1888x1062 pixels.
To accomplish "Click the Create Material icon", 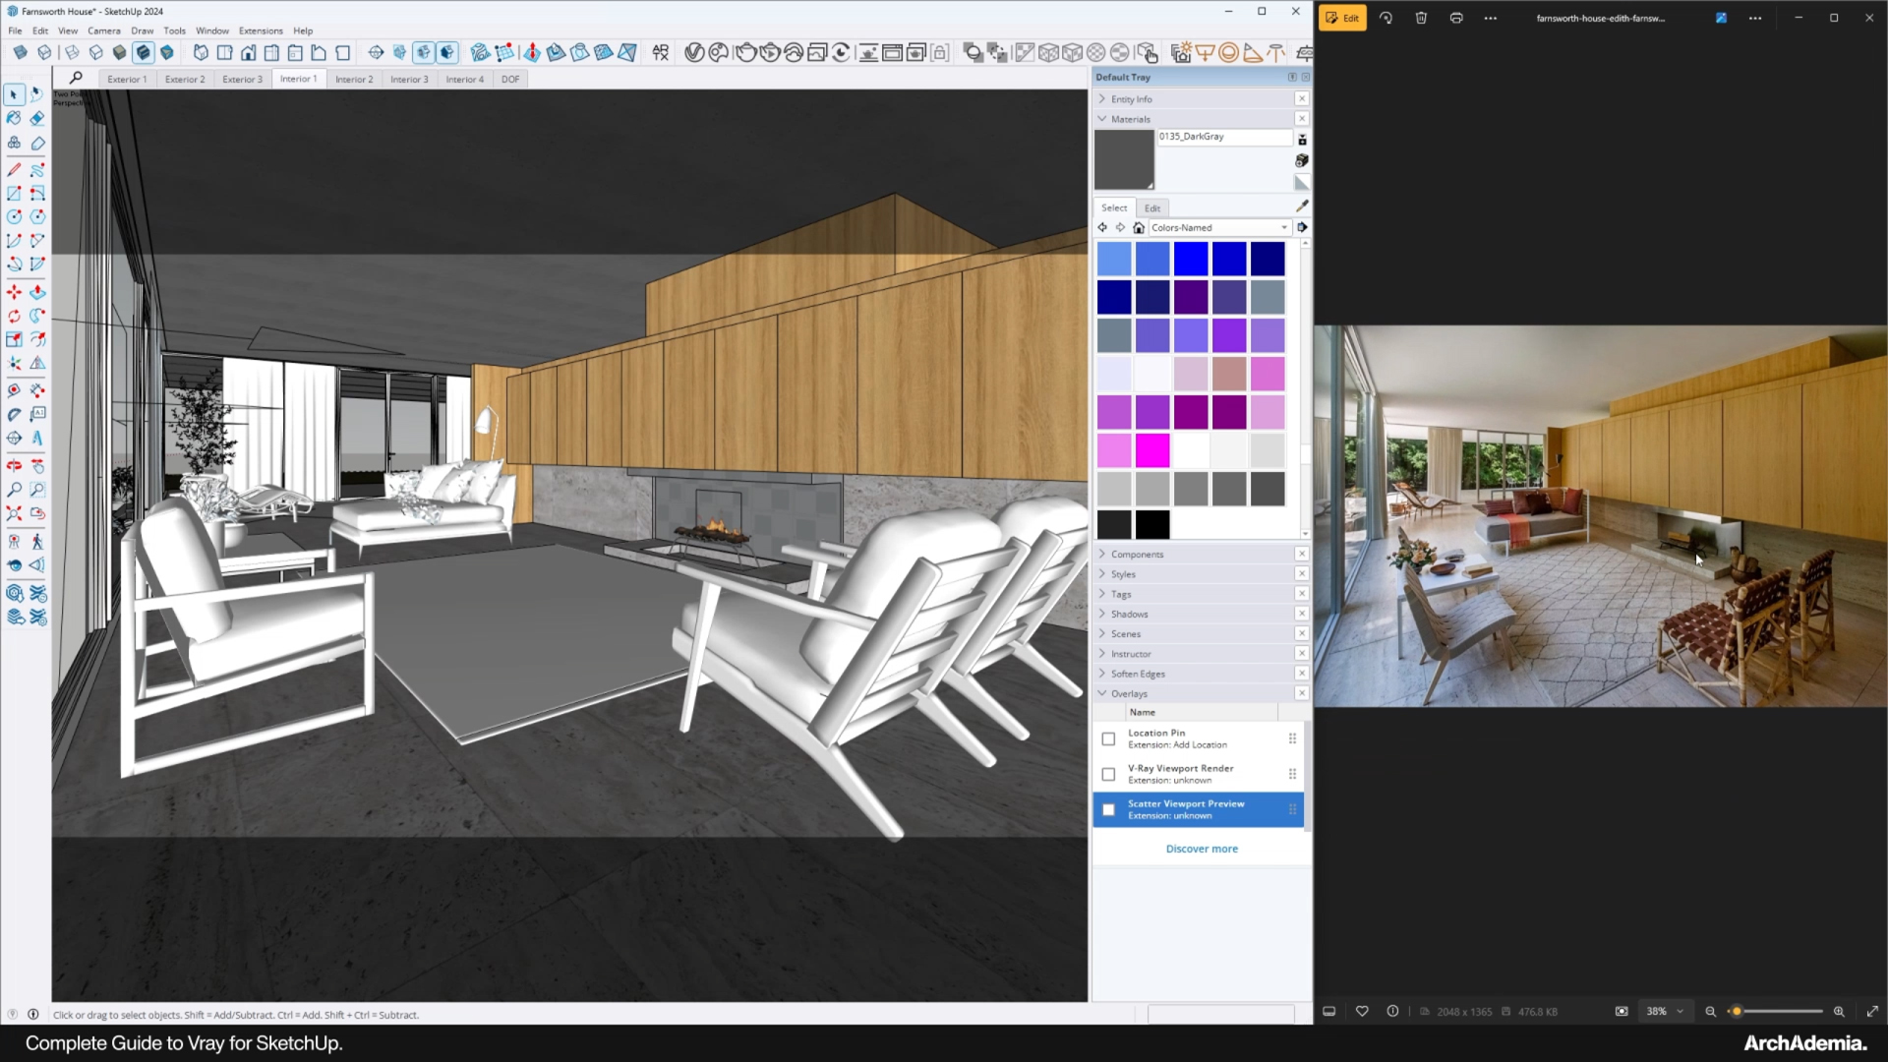I will tap(1302, 160).
